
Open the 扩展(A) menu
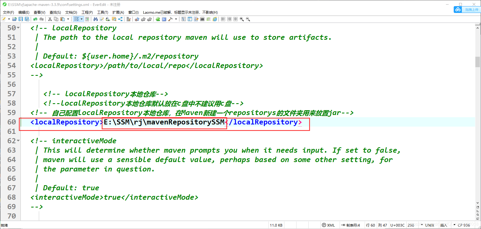[118, 12]
